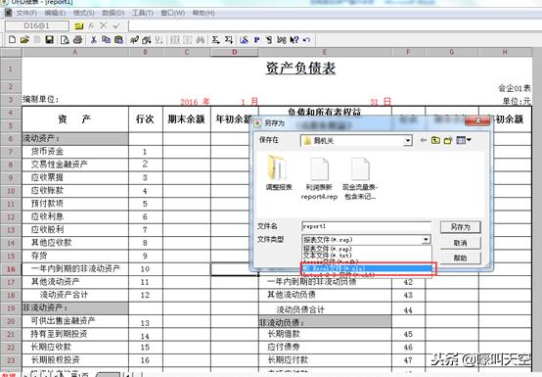Click the Sum down (Σ↓) toolbar icon
Image resolution: width=542 pixels, height=377 pixels.
click(229, 40)
